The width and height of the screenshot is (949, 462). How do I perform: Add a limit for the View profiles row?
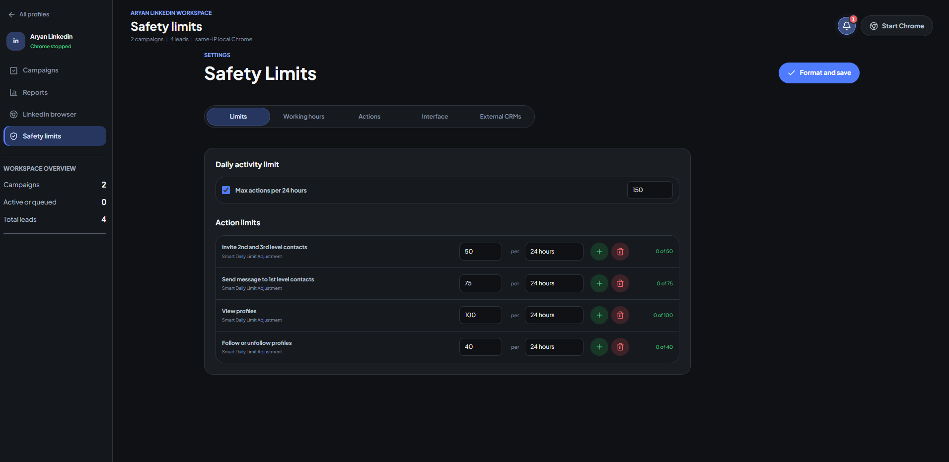tap(599, 315)
